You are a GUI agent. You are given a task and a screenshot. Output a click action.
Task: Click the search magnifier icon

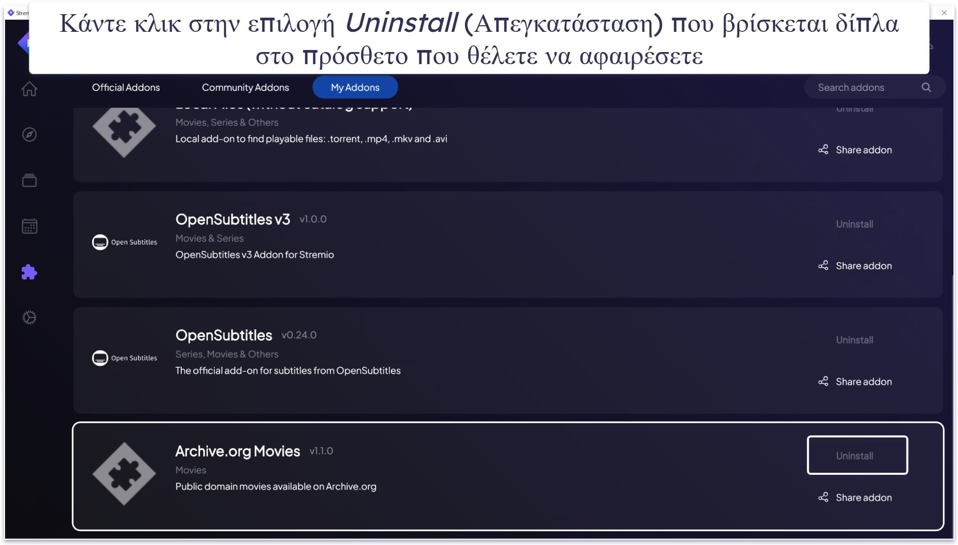926,87
